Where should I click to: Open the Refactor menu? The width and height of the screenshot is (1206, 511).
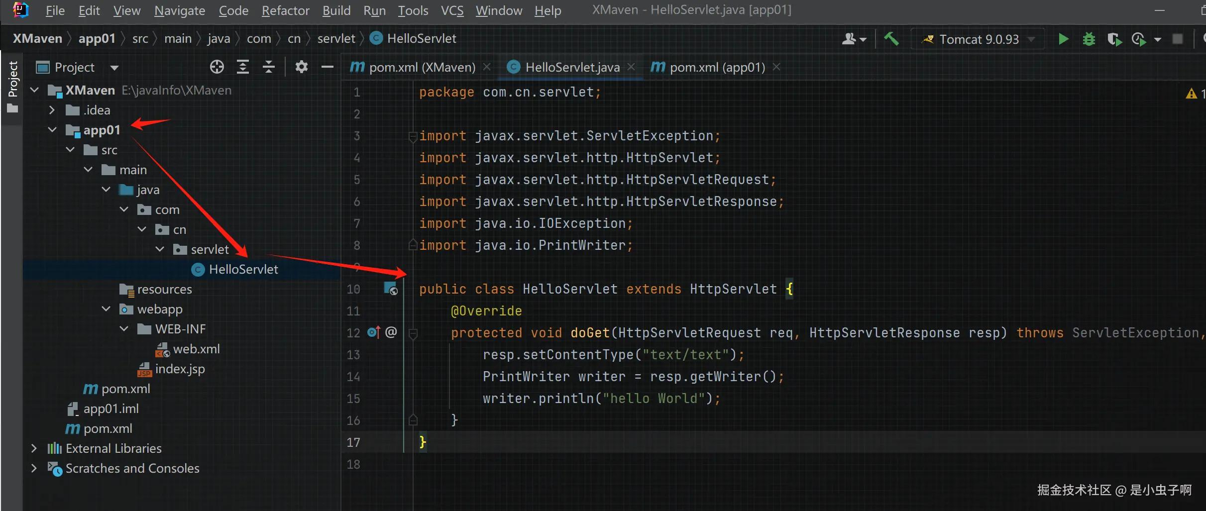click(x=285, y=10)
